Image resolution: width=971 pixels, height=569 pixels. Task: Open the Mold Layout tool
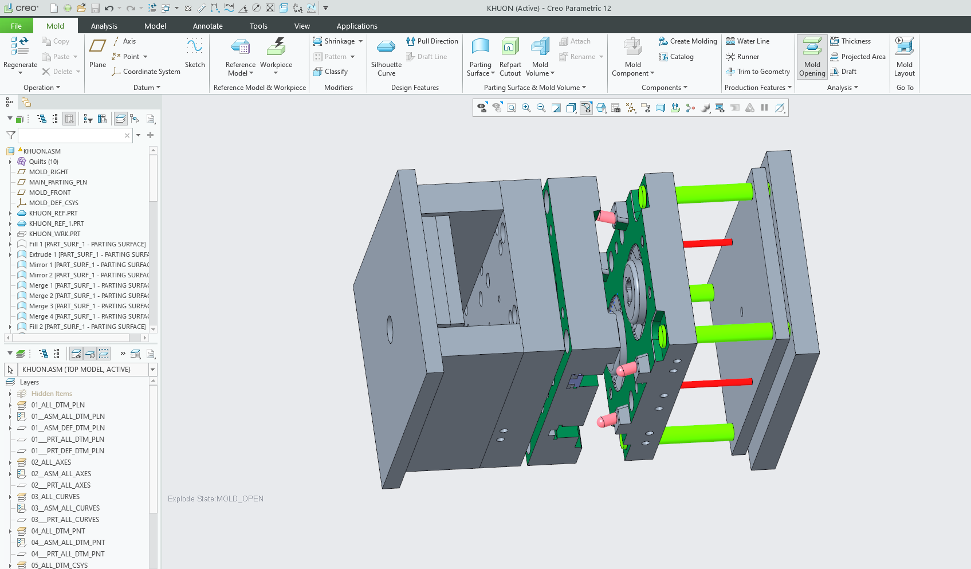click(x=904, y=56)
